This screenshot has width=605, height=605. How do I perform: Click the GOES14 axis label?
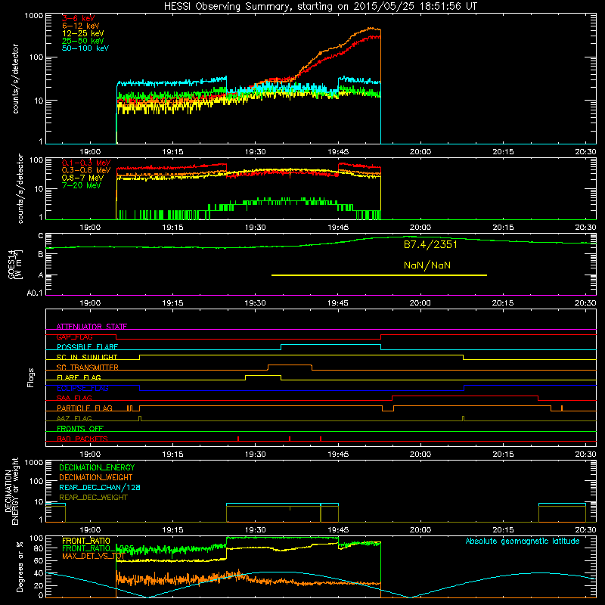pyautogui.click(x=15, y=264)
